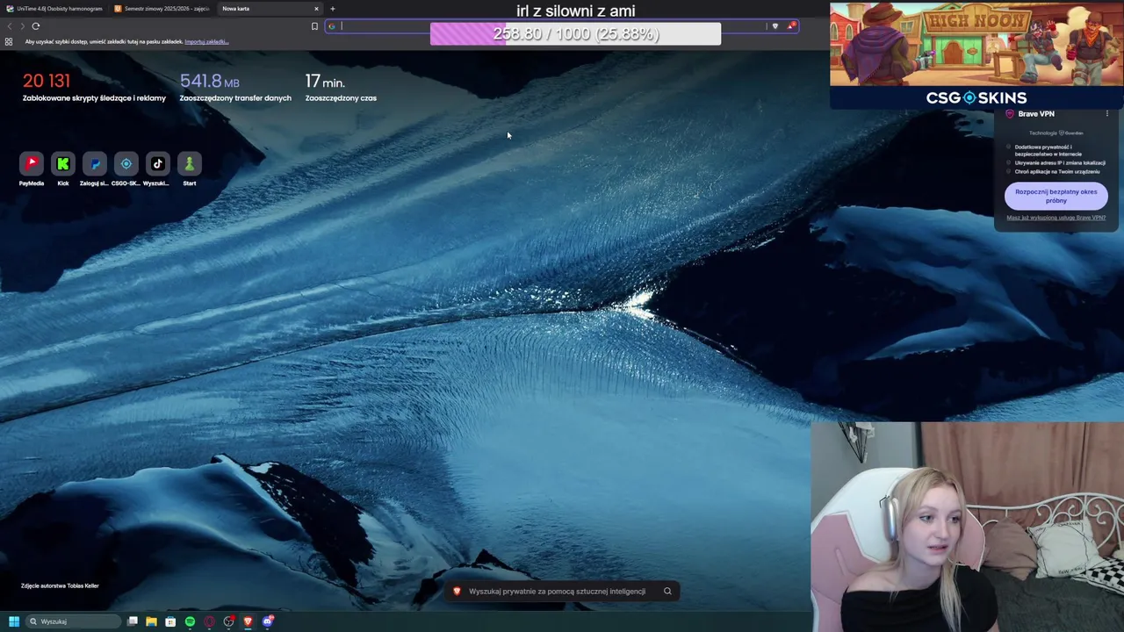Click the Importuj zakładki link
This screenshot has width=1124, height=632.
tap(206, 41)
